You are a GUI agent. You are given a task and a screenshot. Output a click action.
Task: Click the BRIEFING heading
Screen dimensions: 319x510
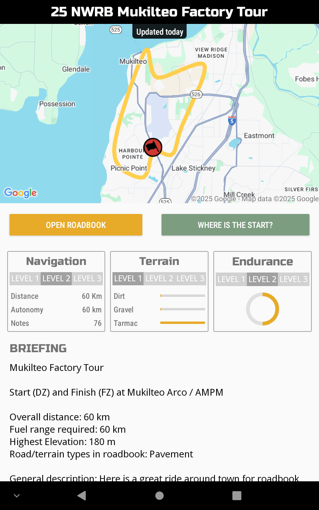[x=38, y=348]
